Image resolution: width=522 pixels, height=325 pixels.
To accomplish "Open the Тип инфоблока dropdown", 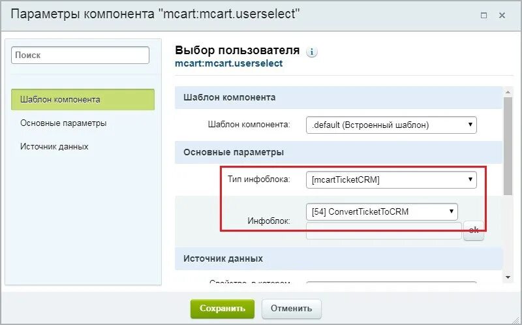I will [391, 179].
